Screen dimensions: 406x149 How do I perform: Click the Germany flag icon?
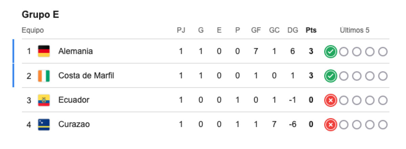coord(44,51)
